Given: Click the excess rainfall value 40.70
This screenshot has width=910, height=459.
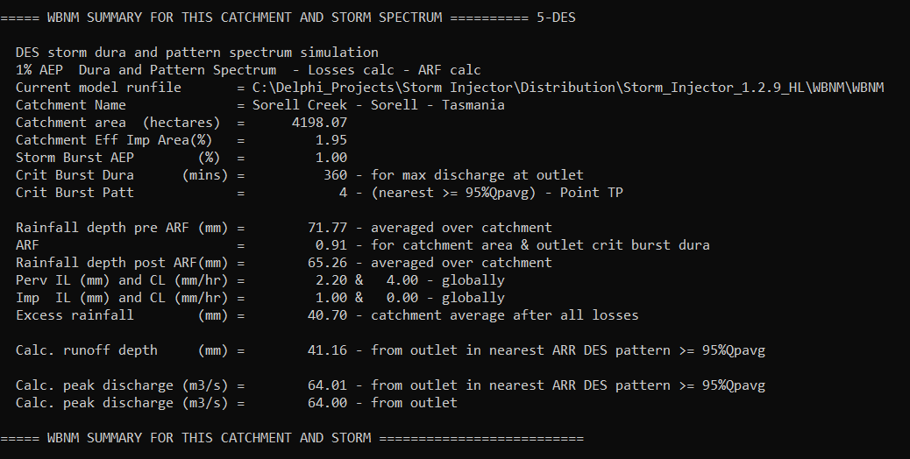Looking at the screenshot, I should [327, 315].
